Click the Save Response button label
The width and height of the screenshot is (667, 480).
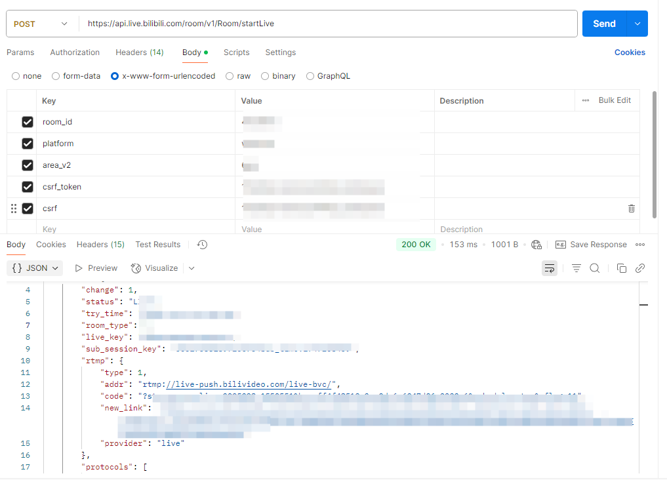(599, 245)
